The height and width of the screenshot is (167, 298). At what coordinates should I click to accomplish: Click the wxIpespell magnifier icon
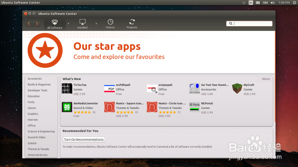(x=152, y=89)
